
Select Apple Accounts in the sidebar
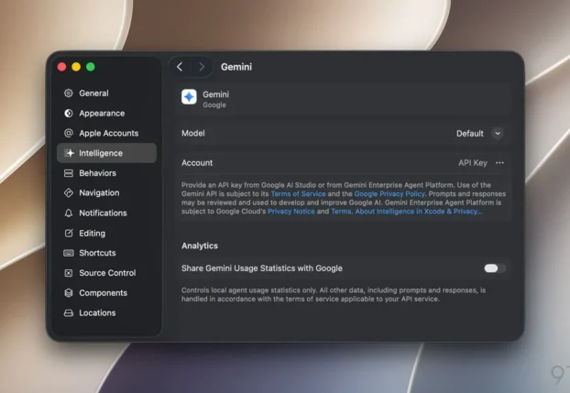[x=106, y=133]
